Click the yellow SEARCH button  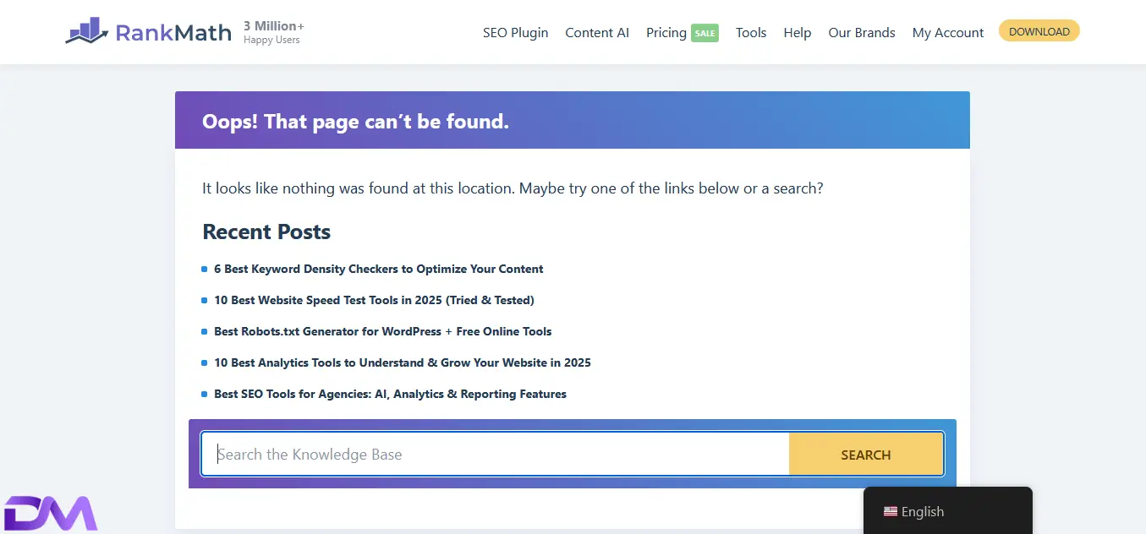[865, 455]
